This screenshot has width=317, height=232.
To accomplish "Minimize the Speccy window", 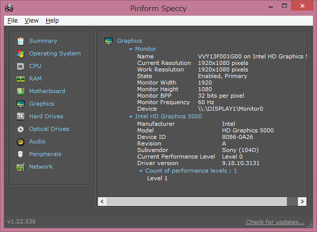I will (x=271, y=6).
